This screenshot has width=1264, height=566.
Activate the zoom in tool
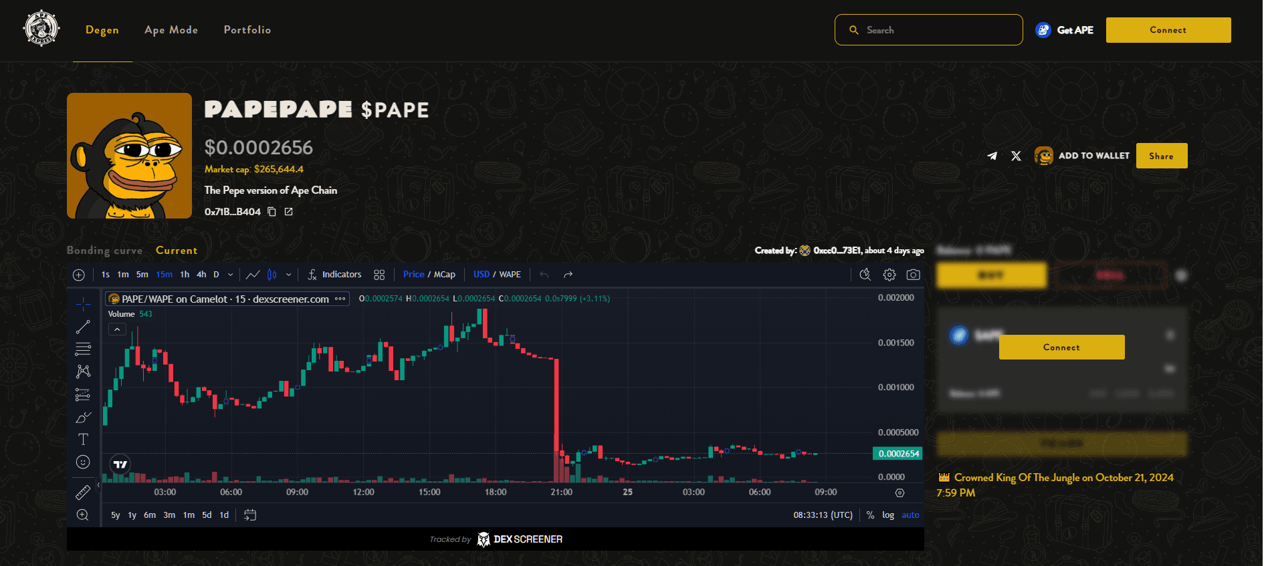(x=83, y=515)
